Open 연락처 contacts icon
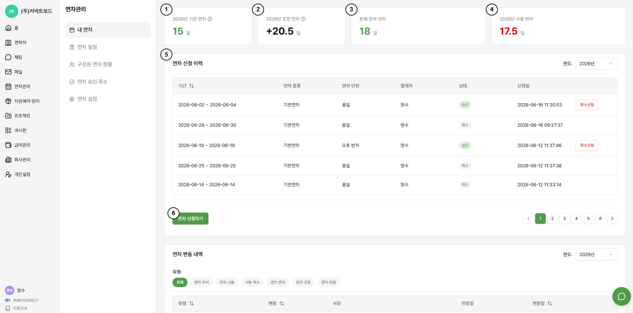Viewport: 633px width, 313px height. 8,43
